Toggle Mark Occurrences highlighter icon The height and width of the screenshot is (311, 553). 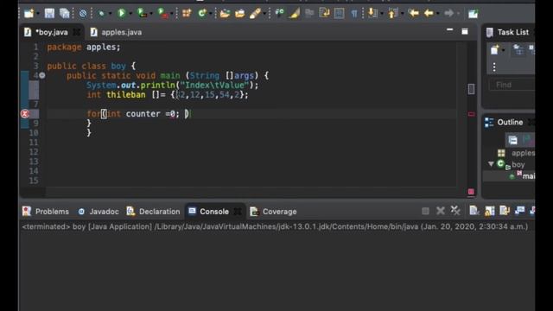(294, 14)
